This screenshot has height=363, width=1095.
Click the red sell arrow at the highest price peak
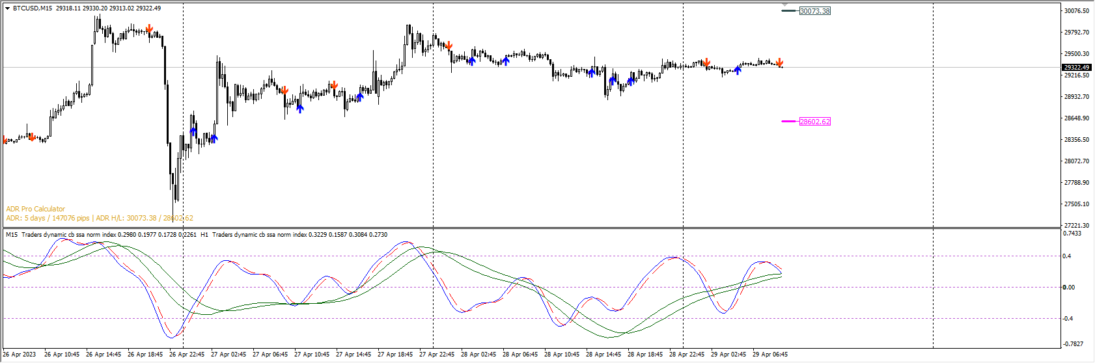click(149, 29)
